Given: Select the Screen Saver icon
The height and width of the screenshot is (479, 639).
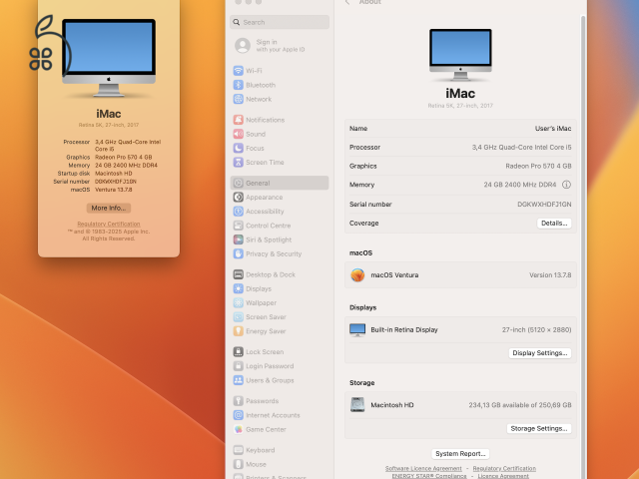Looking at the screenshot, I should tap(239, 317).
